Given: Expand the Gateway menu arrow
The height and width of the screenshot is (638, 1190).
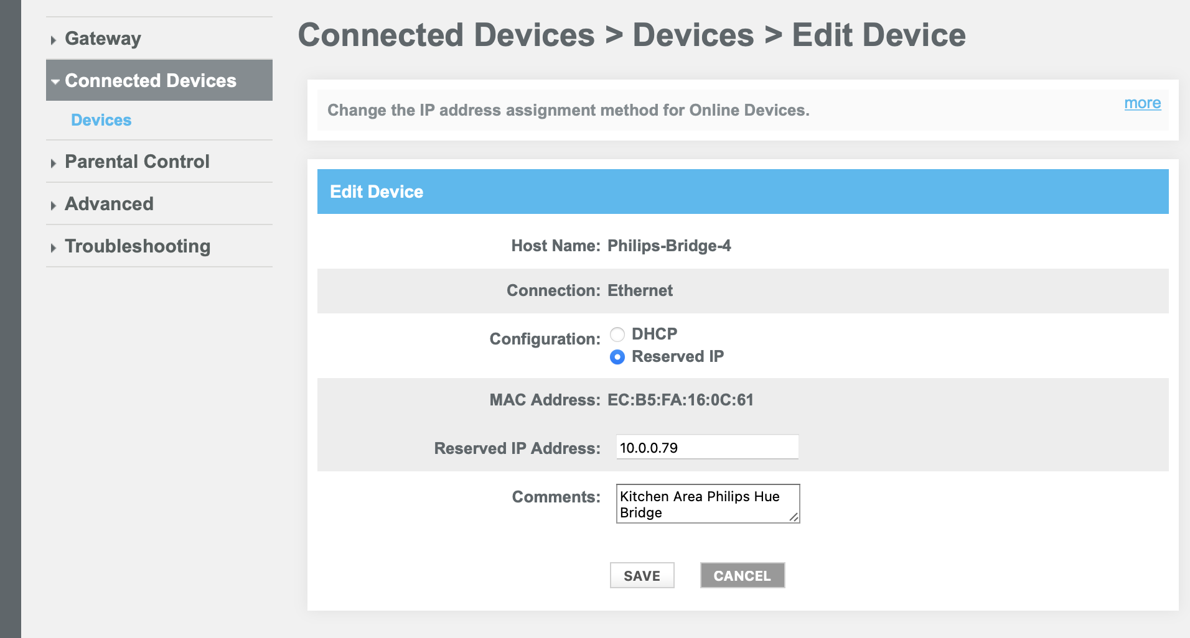Looking at the screenshot, I should click(x=54, y=40).
